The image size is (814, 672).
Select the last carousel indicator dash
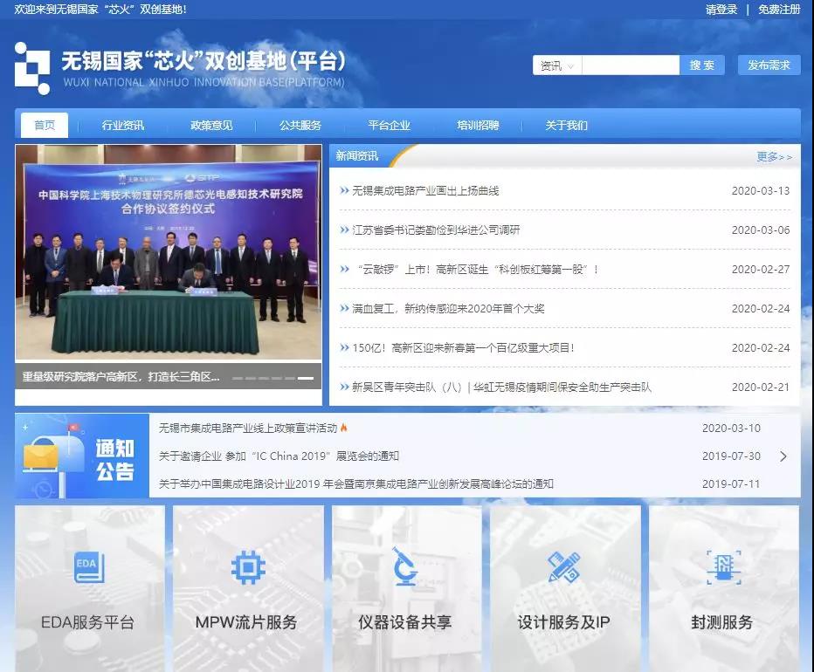pos(305,378)
